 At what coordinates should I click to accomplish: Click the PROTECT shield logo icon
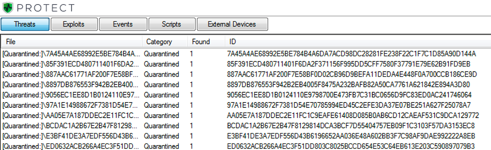click(x=8, y=7)
